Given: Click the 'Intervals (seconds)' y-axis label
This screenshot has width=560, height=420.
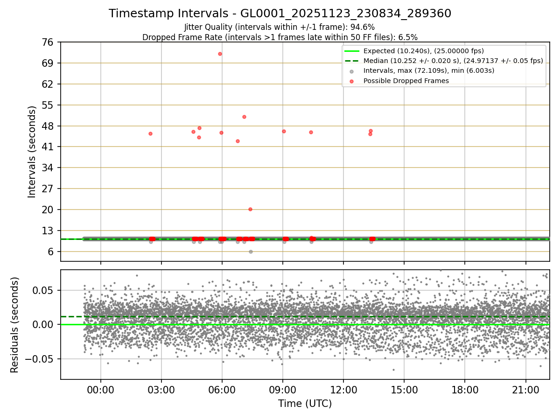Looking at the screenshot, I should [x=32, y=152].
